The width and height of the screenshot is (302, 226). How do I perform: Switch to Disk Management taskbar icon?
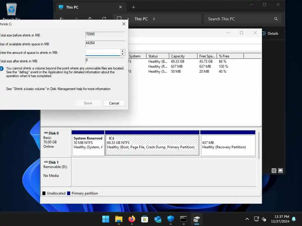click(197, 219)
